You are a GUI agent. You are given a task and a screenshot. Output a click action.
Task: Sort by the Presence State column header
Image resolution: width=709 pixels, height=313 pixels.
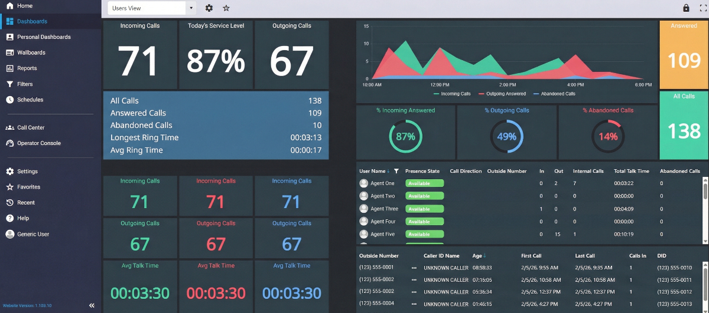pyautogui.click(x=422, y=171)
